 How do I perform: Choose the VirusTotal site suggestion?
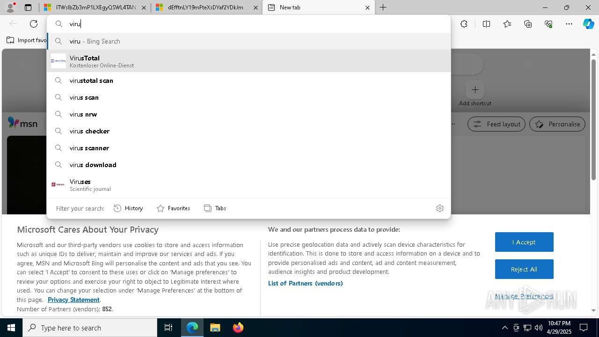(248, 61)
